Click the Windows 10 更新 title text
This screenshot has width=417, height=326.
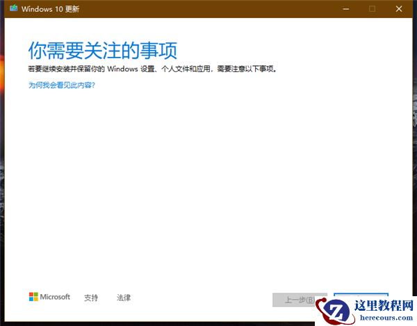coord(50,9)
